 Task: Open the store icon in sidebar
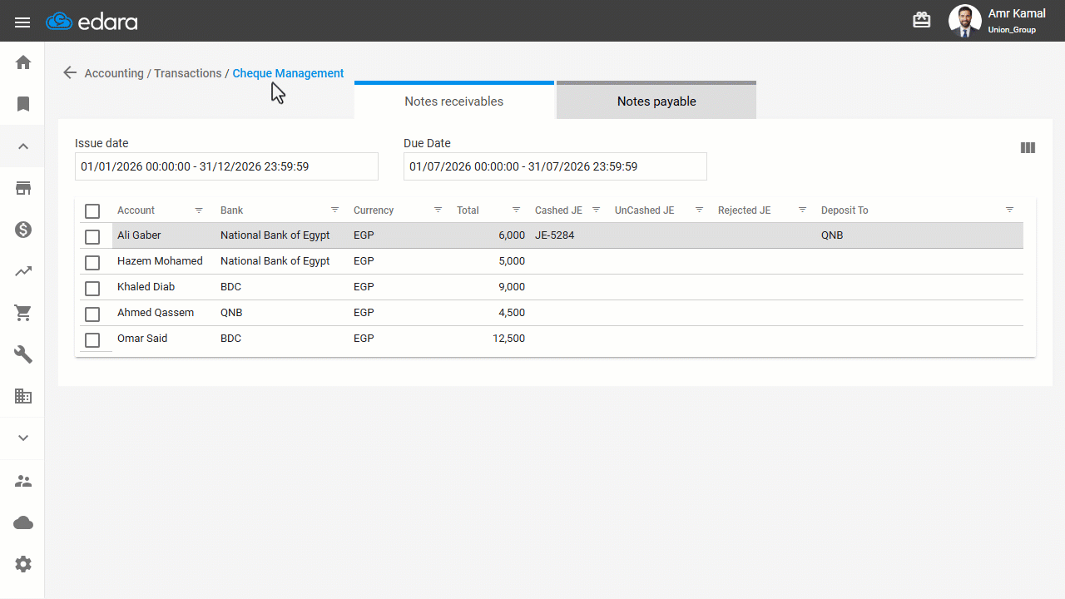[x=23, y=188]
